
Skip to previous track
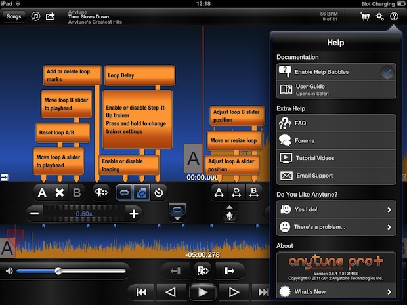tap(141, 293)
